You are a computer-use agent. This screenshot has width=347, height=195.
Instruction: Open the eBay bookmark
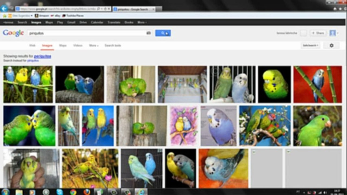(x=56, y=16)
